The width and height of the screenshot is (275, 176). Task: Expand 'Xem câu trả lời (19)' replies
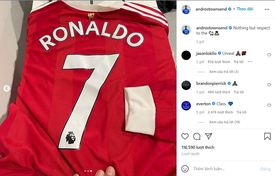(225, 122)
